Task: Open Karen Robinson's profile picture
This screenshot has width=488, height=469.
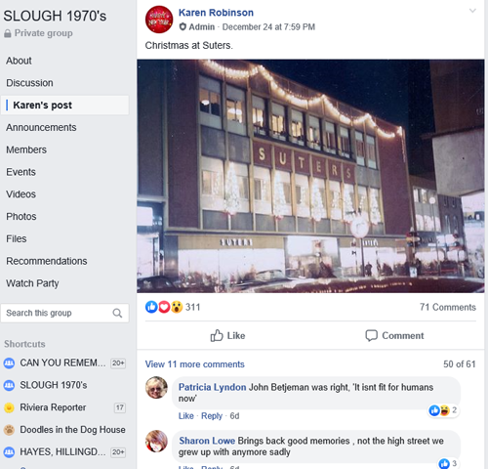Action: 159,20
